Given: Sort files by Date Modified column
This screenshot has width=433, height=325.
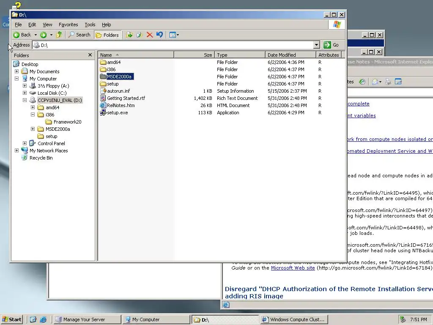Looking at the screenshot, I should 290,55.
